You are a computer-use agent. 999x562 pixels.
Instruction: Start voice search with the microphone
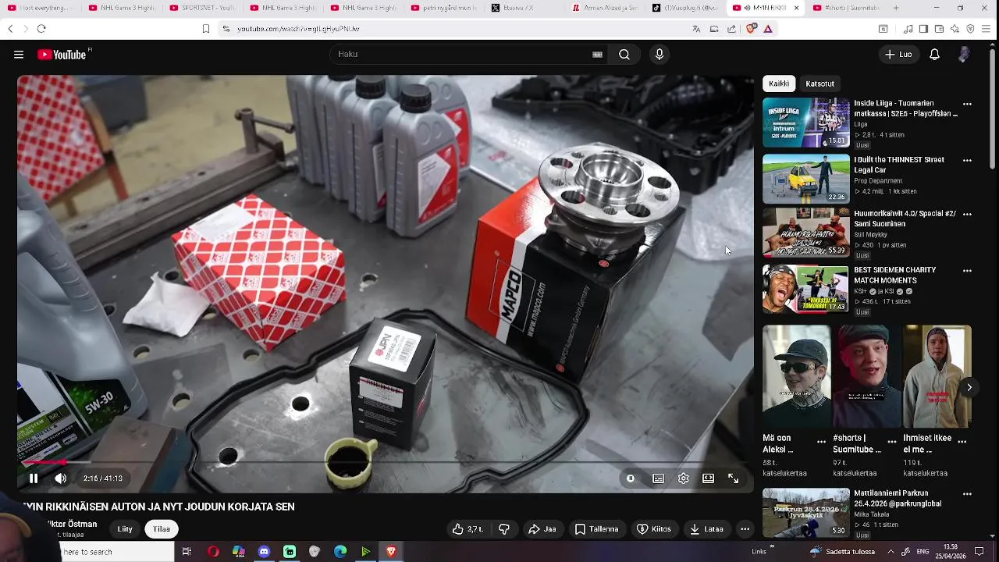coord(659,55)
